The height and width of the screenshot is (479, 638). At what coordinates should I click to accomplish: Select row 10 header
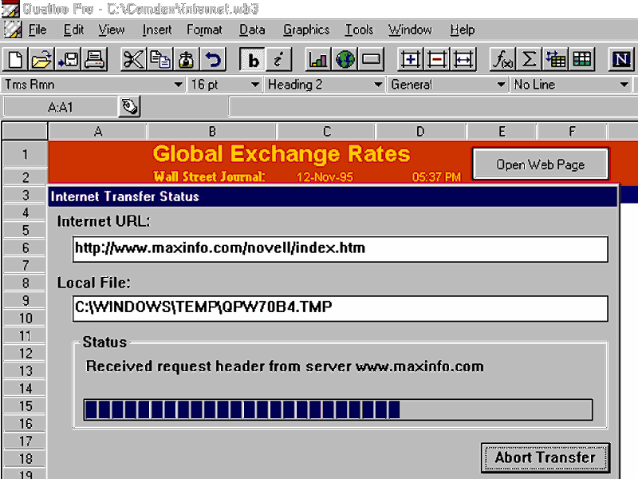click(26, 318)
